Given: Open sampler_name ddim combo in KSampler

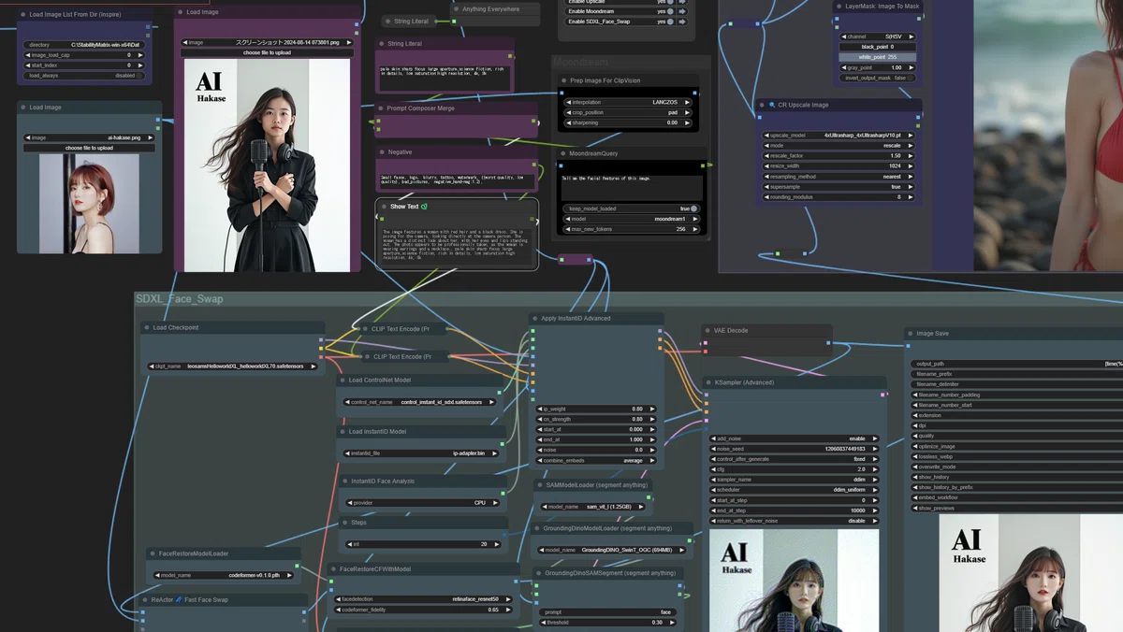Looking at the screenshot, I should (x=794, y=479).
